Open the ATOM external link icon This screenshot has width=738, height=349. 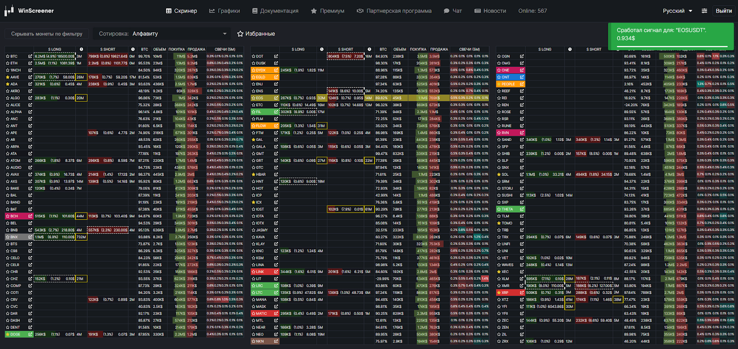(x=30, y=161)
